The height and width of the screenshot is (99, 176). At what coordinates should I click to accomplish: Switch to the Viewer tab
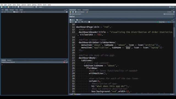(x=21, y=10)
